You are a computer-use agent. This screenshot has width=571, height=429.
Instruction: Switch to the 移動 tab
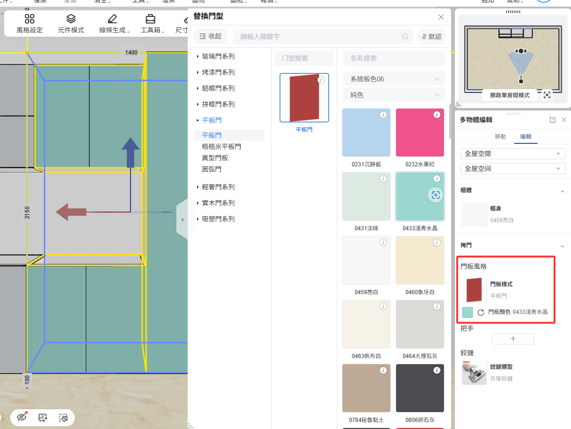tap(500, 137)
